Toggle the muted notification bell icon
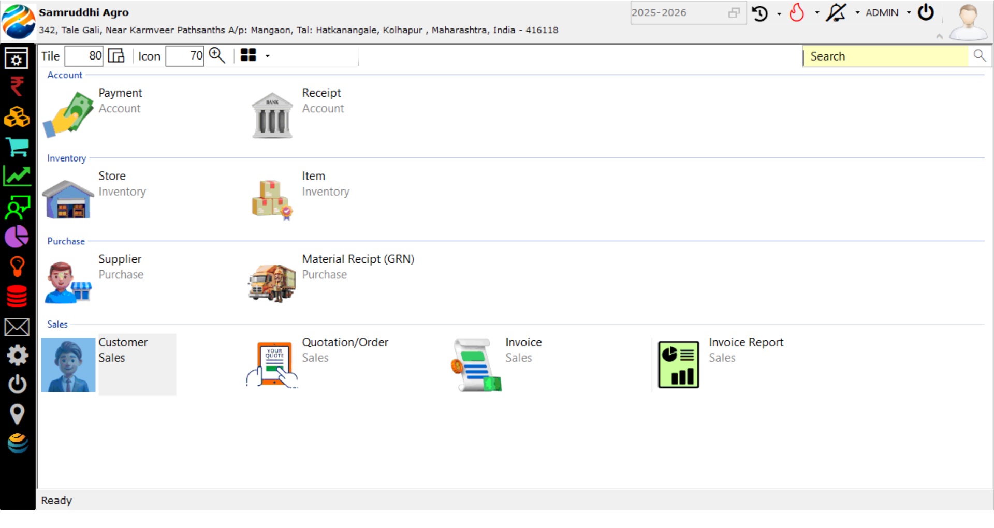Viewport: 994px width, 528px height. tap(836, 13)
